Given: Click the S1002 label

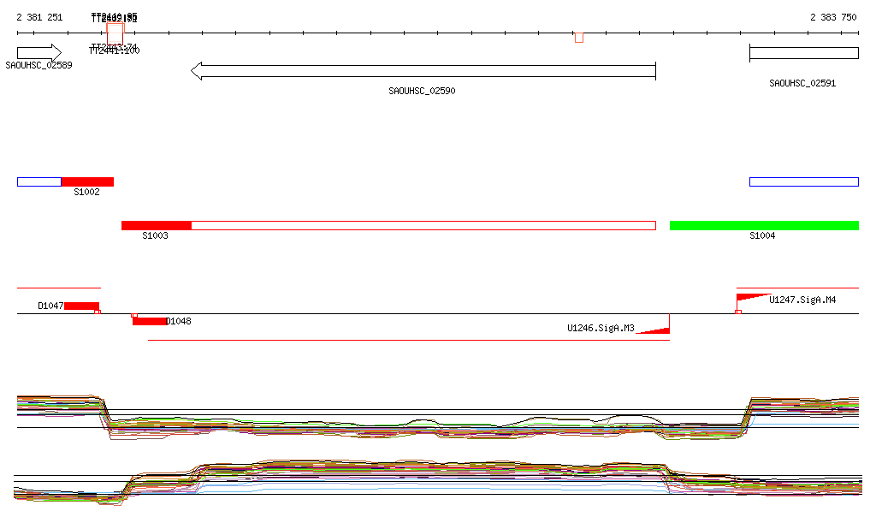Looking at the screenshot, I should click(x=86, y=192).
